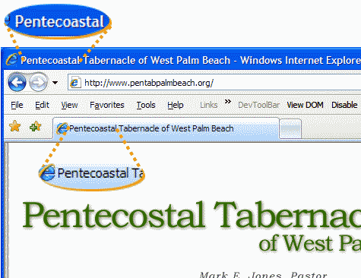Open a new blank tab
Image resolution: width=361 pixels, height=278 pixels.
click(x=290, y=128)
